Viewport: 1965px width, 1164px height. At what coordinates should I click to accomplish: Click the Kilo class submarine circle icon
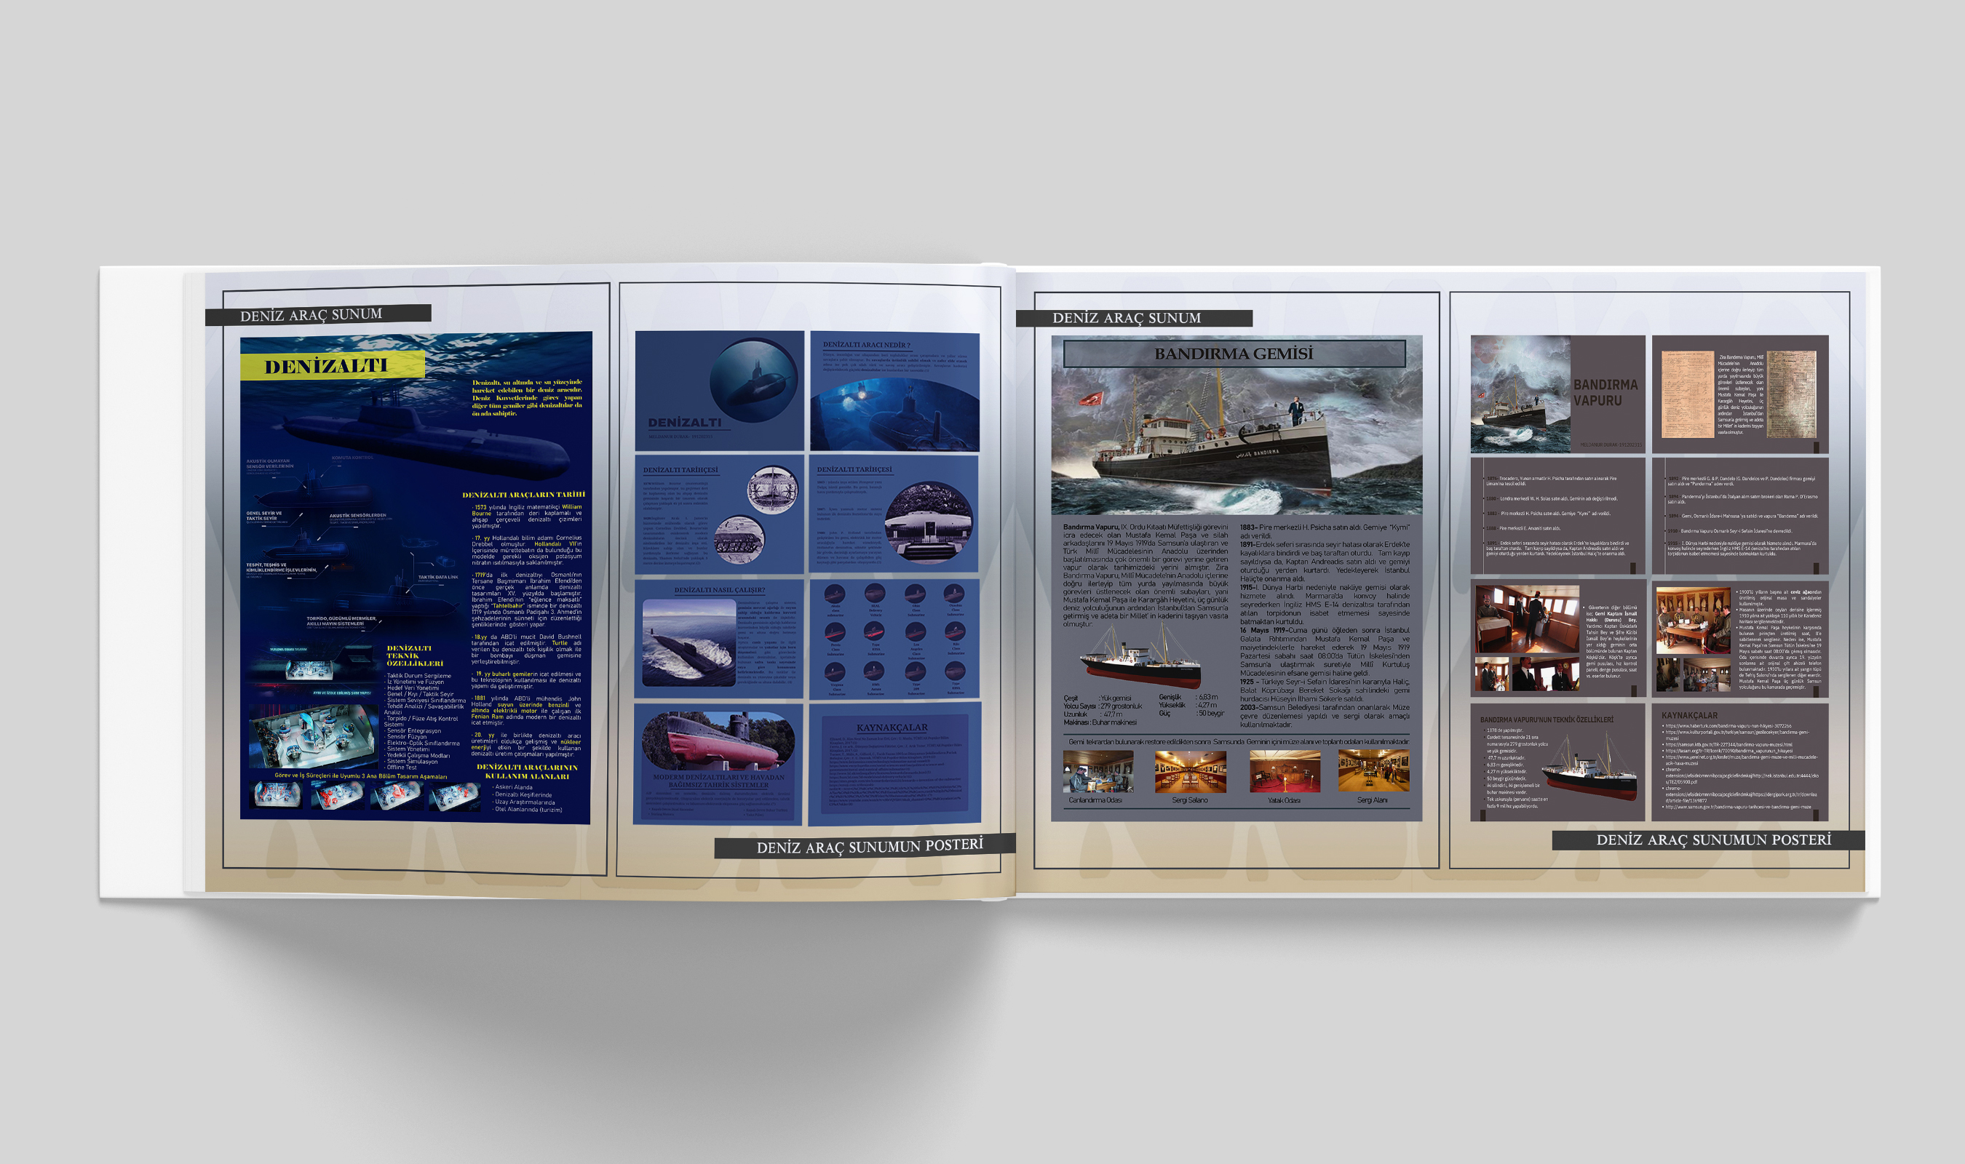pyautogui.click(x=955, y=631)
